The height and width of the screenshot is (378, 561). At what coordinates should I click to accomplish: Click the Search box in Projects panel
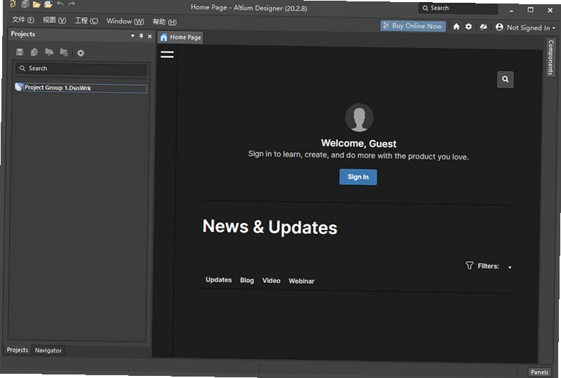pos(81,68)
